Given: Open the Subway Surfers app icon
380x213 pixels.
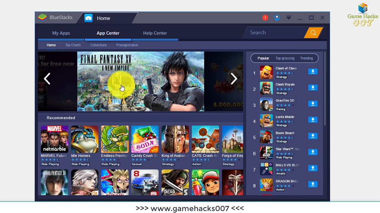Looking at the screenshot, I should (205, 182).
